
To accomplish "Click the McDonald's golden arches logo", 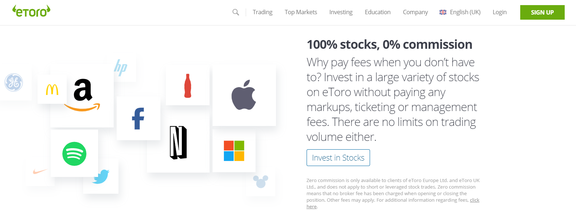I will (52, 89).
